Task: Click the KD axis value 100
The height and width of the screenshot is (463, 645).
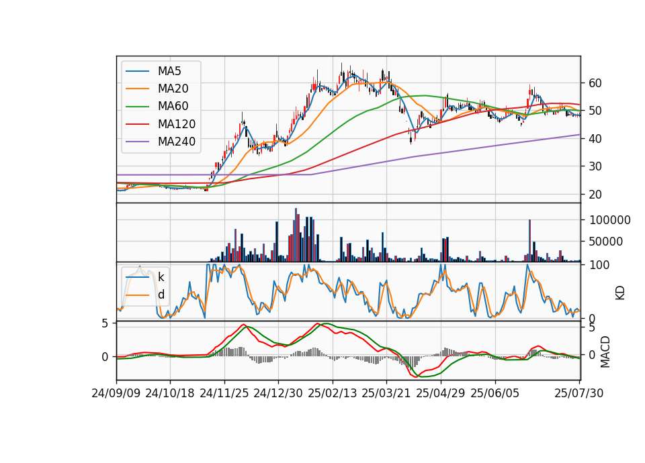Action: [x=599, y=265]
